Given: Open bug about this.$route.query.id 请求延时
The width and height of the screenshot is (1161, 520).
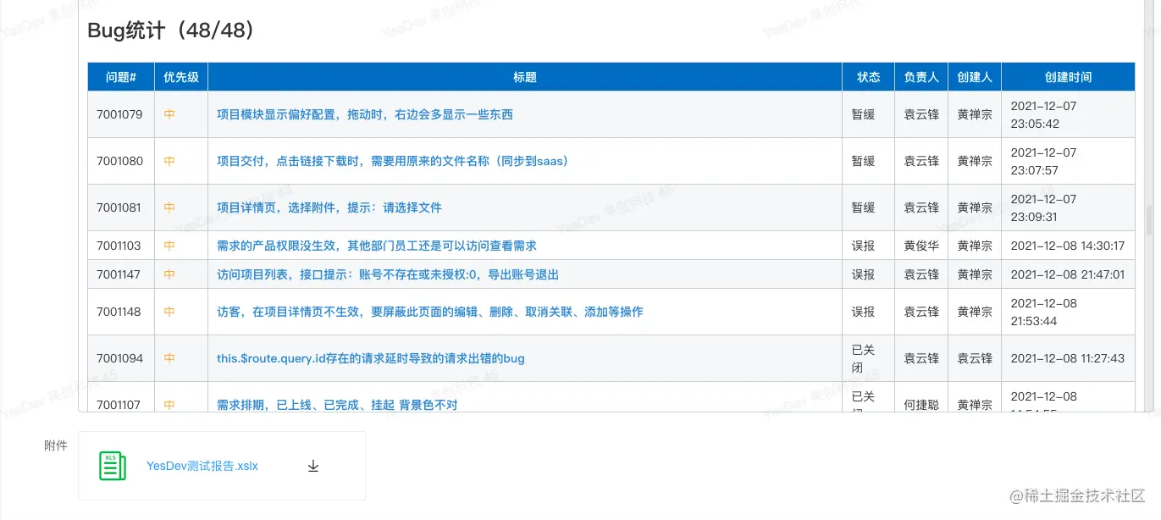Looking at the screenshot, I should [368, 358].
